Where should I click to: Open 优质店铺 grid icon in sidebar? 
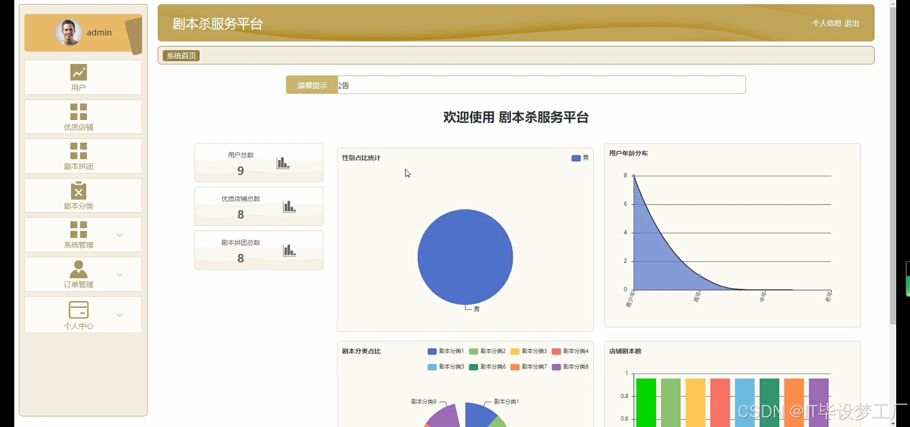[x=79, y=112]
